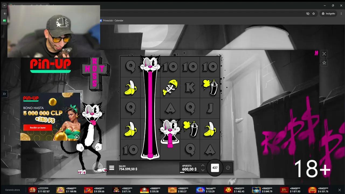Open the game thumbnail beside $ 671.16
Viewport: 345px width, 194px height.
(116, 190)
